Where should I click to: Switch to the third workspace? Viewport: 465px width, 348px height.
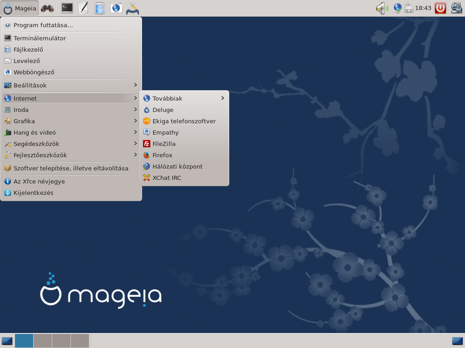pos(61,341)
